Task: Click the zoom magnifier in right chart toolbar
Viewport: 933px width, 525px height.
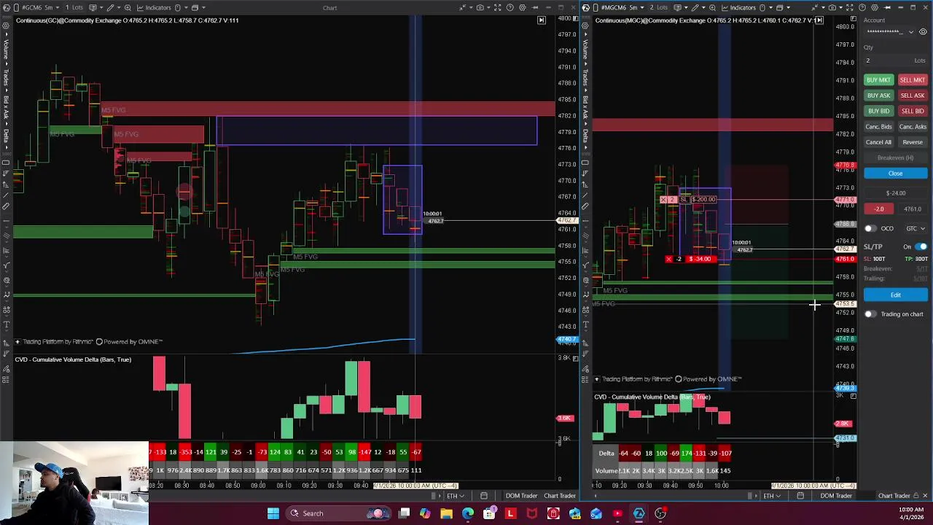Action: [712, 7]
